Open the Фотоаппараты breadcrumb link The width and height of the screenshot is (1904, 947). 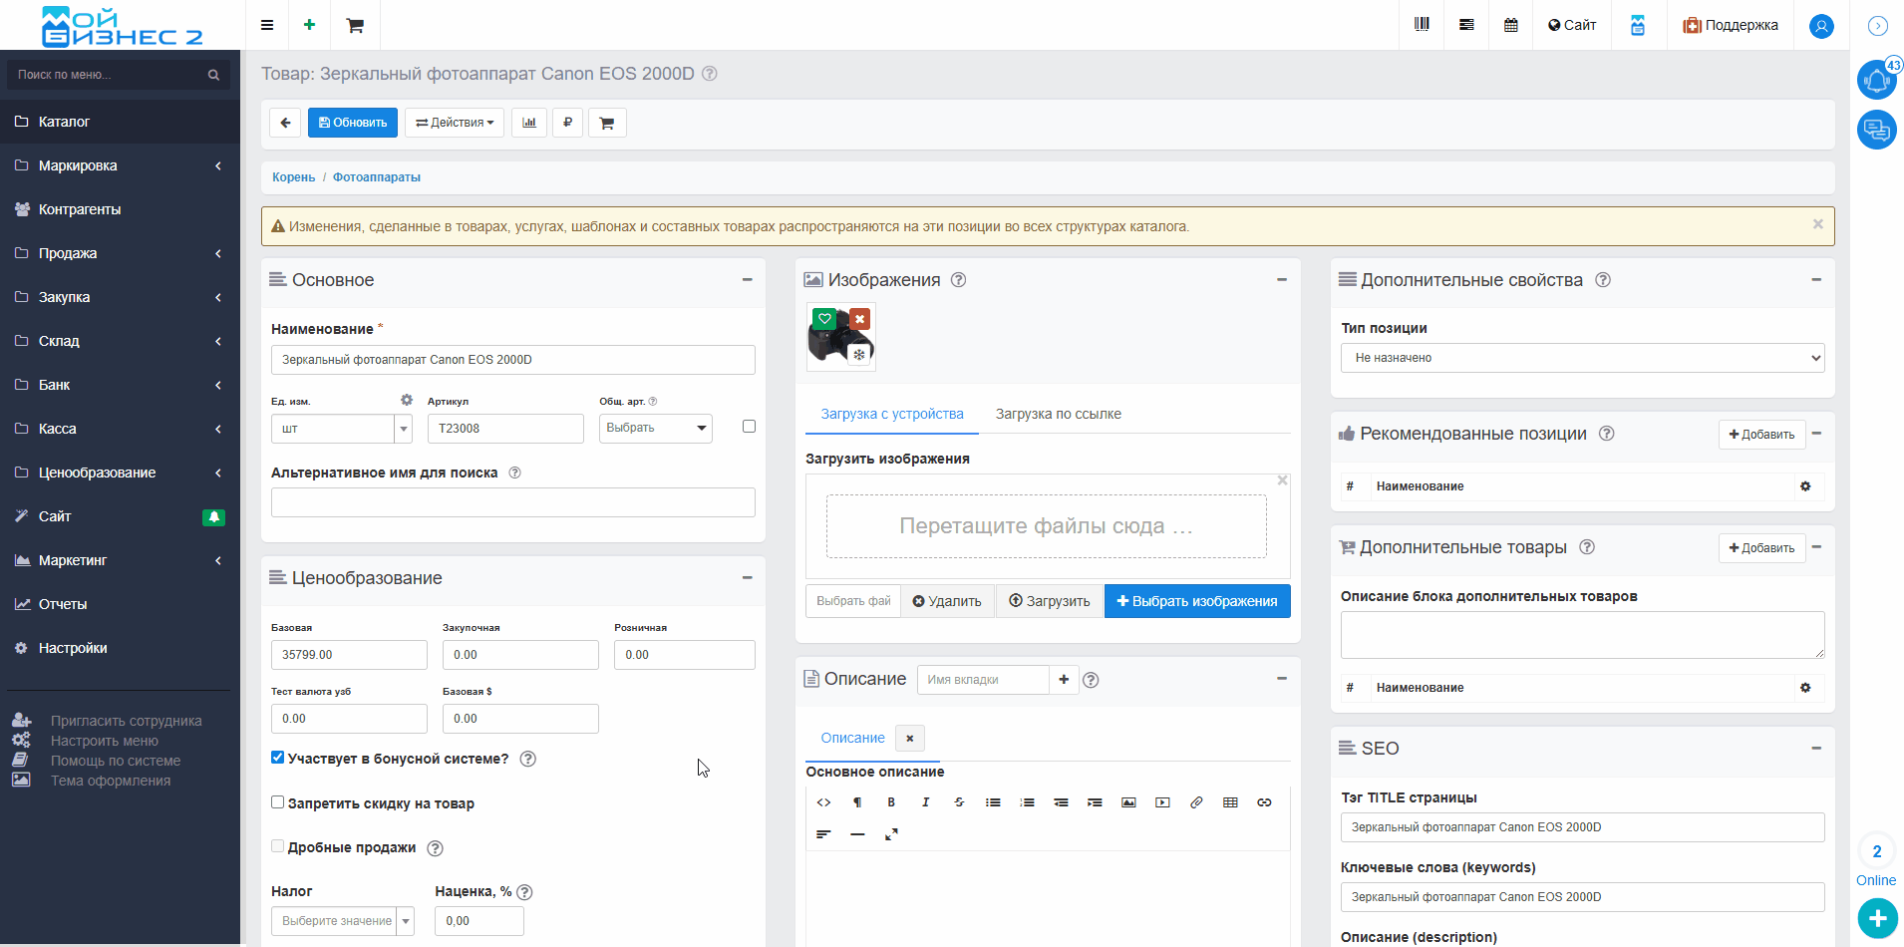[377, 177]
